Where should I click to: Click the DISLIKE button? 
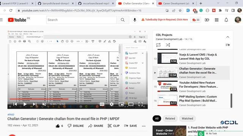point(76,126)
